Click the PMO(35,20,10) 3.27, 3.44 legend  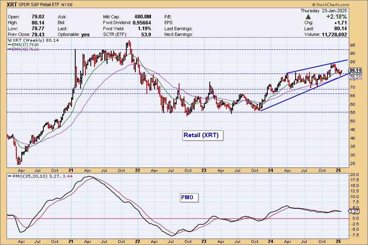pyautogui.click(x=40, y=176)
